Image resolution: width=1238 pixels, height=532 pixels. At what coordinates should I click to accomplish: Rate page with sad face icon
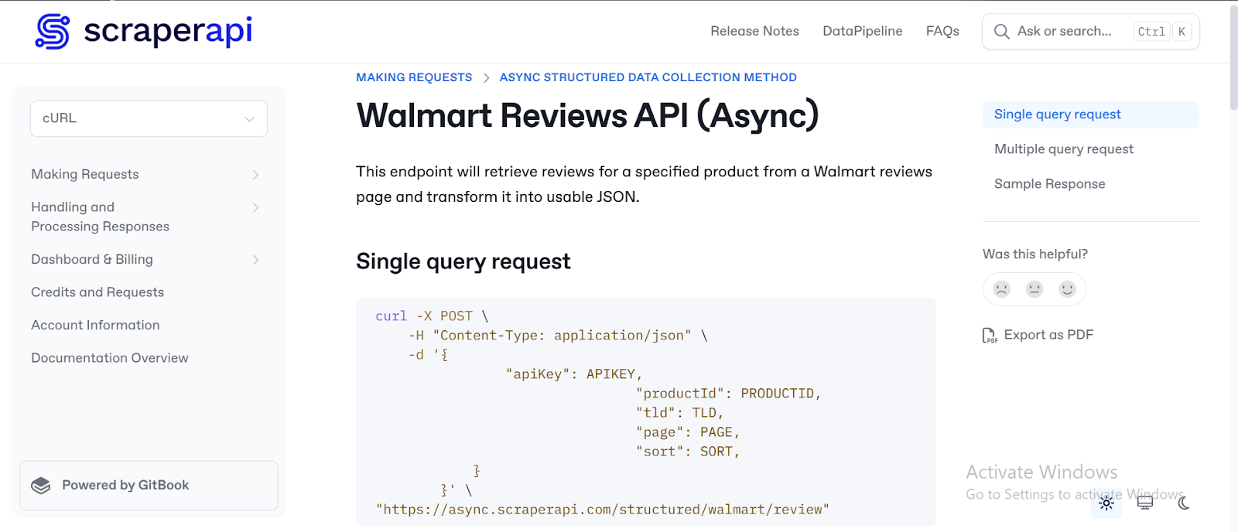click(1002, 289)
